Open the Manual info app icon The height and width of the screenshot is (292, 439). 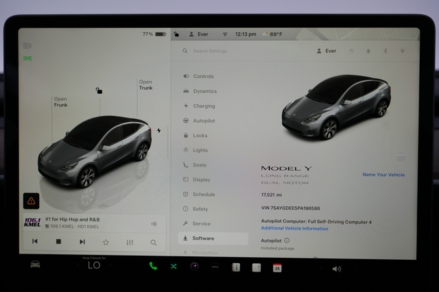tap(236, 267)
